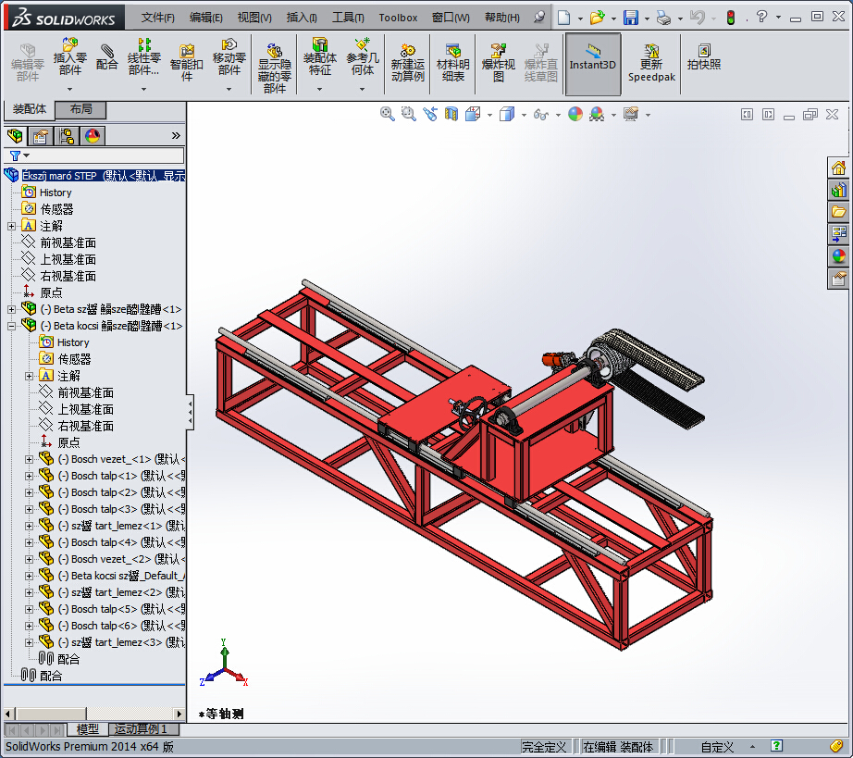Click the Exploded View tool (爆炸视图)
Image resolution: width=853 pixels, height=758 pixels.
pyautogui.click(x=499, y=62)
